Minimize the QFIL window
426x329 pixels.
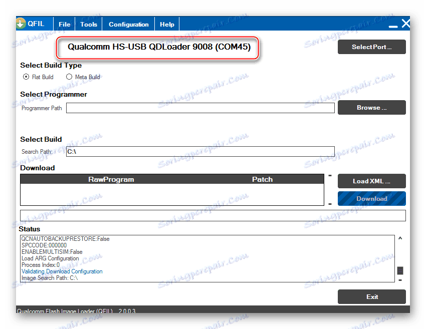tap(393, 26)
